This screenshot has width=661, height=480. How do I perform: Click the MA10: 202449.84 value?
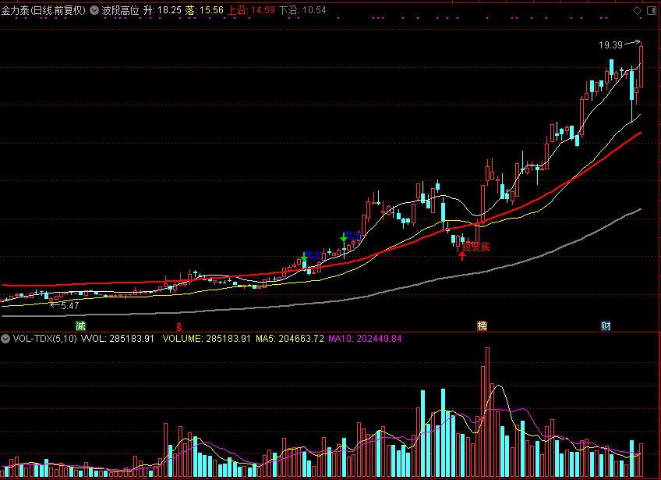(x=365, y=339)
